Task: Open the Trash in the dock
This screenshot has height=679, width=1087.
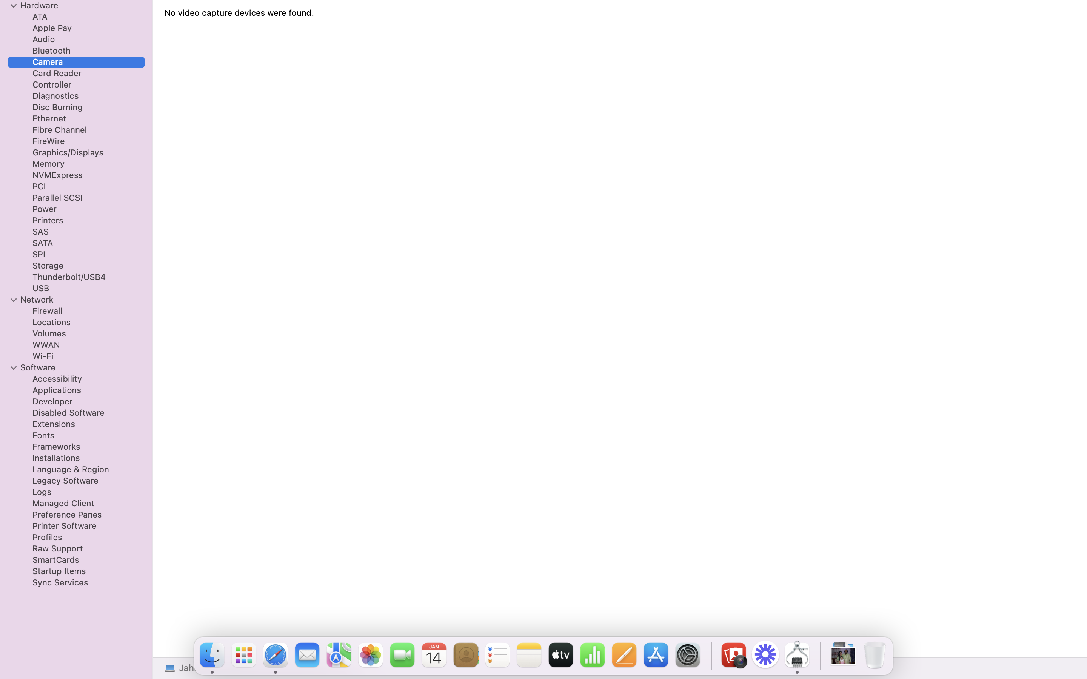Action: coord(874,655)
